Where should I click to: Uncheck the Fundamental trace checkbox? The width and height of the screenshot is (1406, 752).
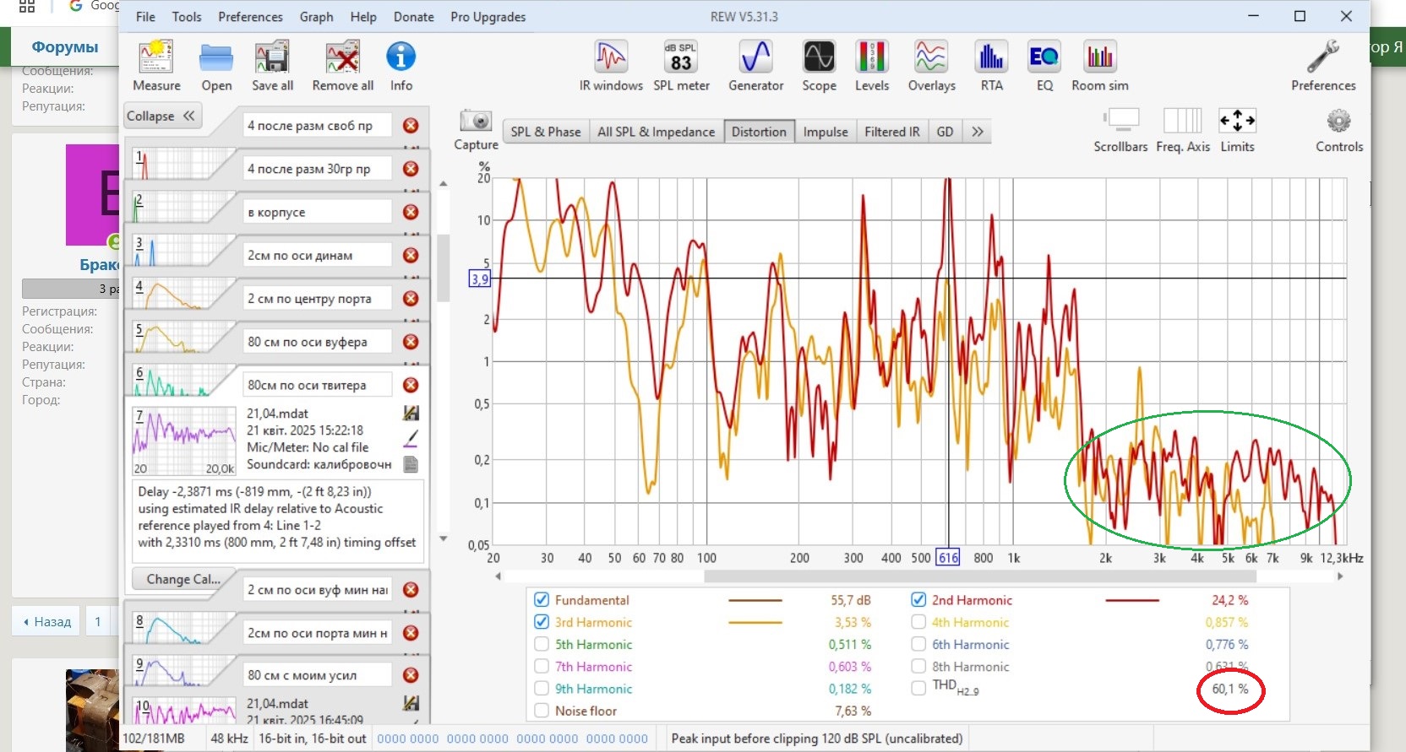click(542, 600)
